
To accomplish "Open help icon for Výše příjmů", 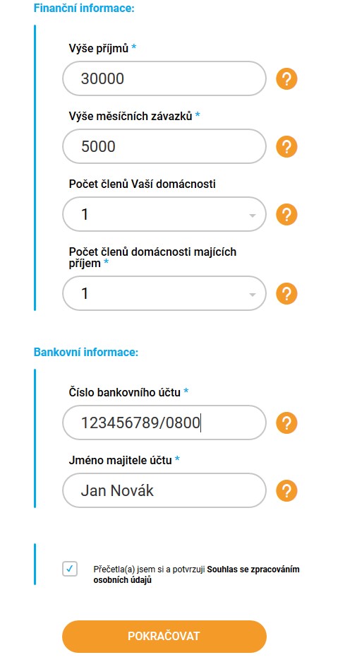I will [286, 78].
